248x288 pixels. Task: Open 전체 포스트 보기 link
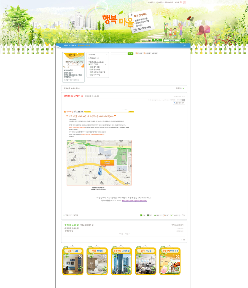pyautogui.click(x=177, y=225)
